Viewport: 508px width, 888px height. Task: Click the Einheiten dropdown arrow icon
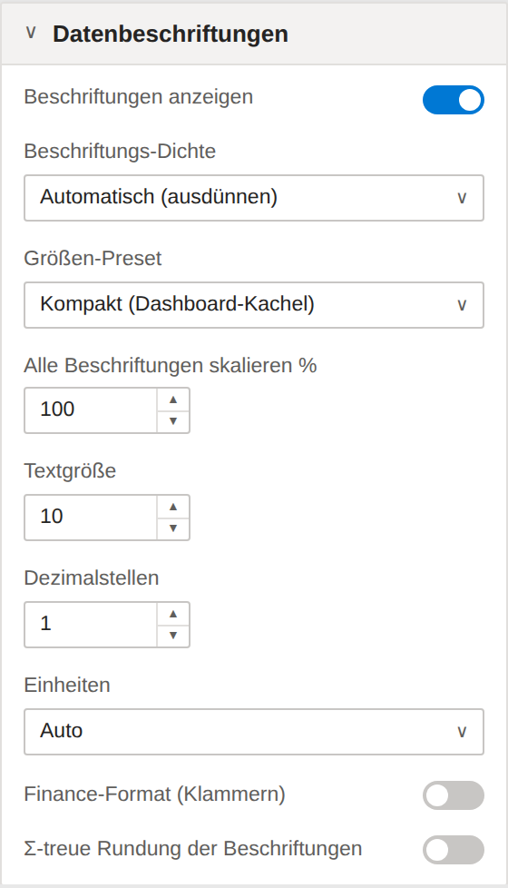[x=462, y=732]
